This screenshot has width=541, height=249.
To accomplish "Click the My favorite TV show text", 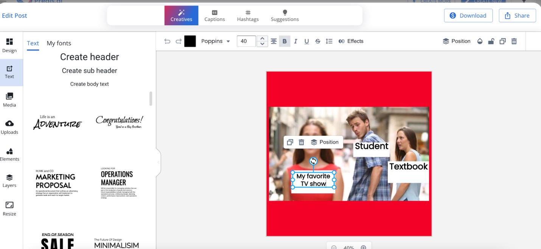I will [313, 180].
